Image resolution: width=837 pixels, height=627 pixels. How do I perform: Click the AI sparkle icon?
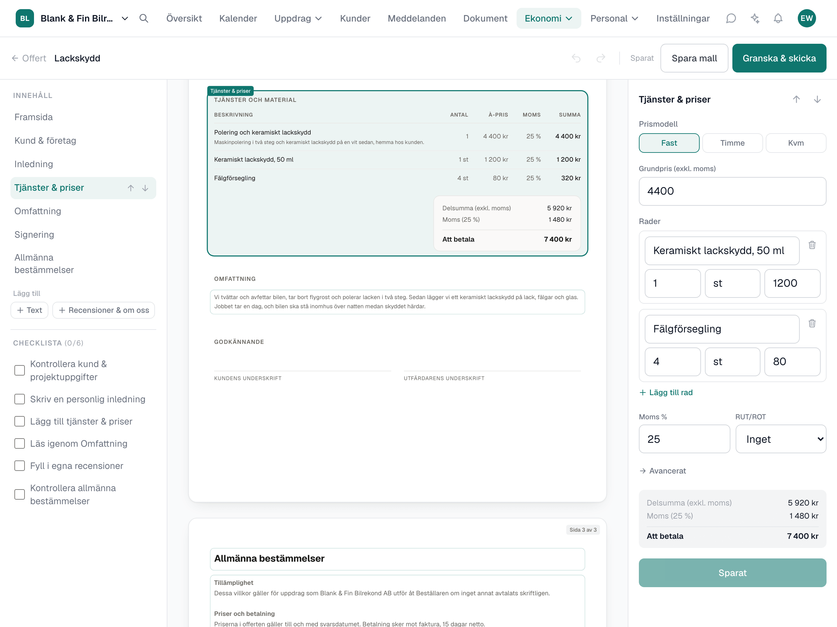755,18
